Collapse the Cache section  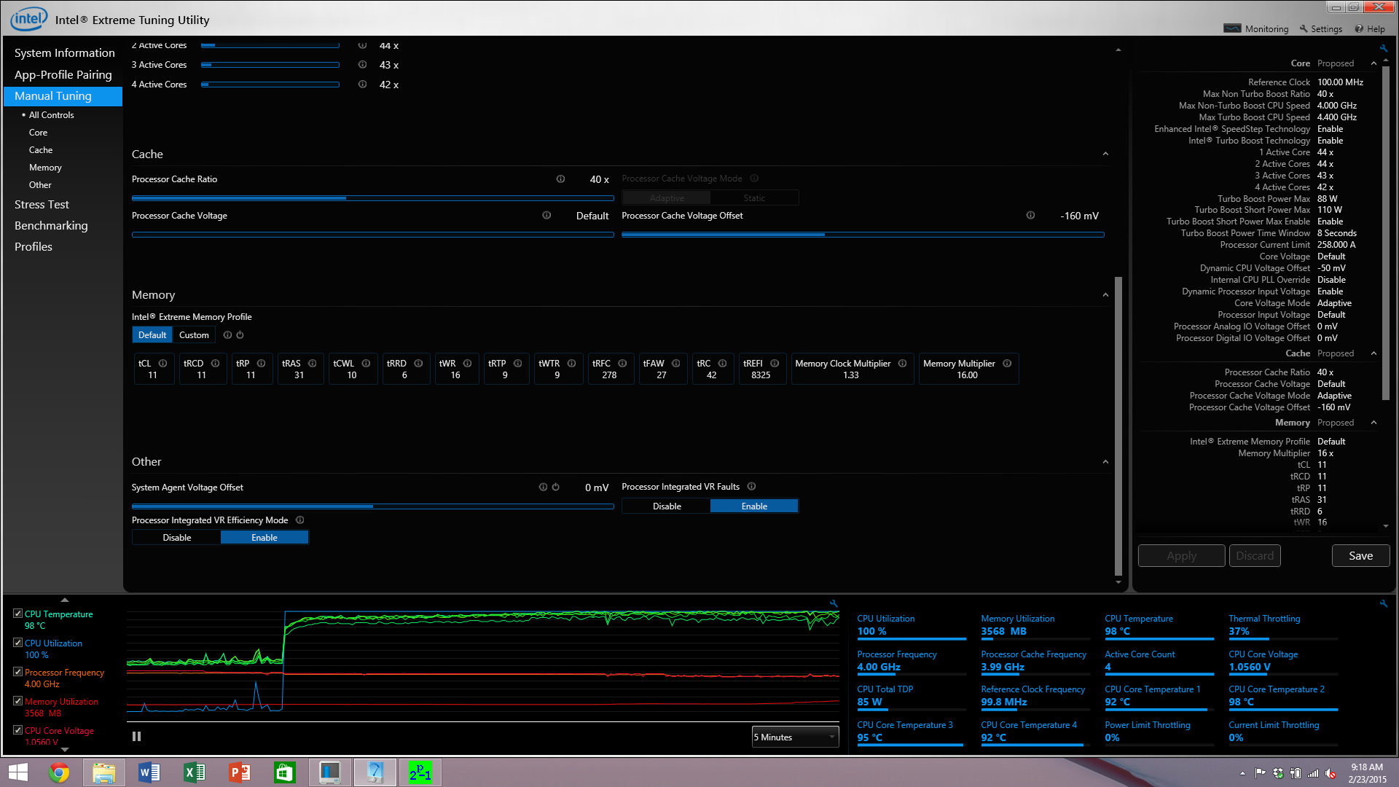[1105, 154]
